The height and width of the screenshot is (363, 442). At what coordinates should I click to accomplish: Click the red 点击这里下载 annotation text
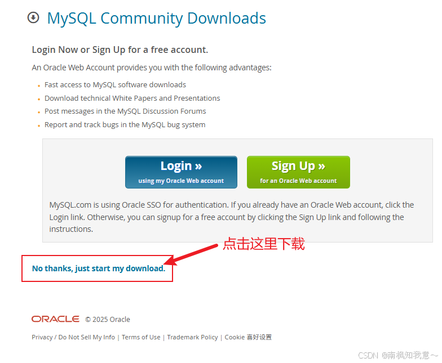coord(264,244)
